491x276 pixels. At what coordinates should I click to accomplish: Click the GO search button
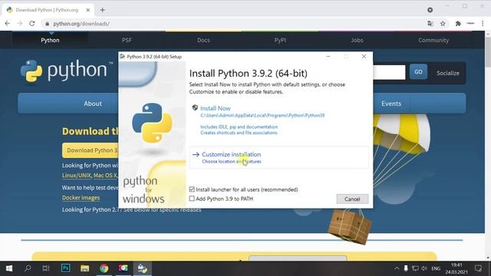(x=418, y=72)
